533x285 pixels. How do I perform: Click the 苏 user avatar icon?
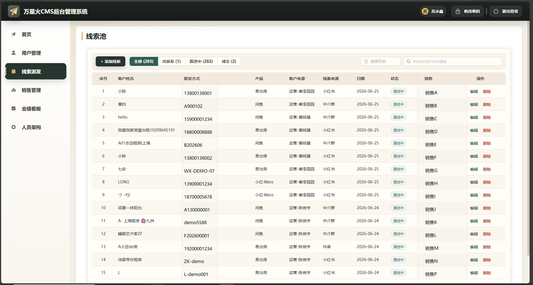point(425,11)
